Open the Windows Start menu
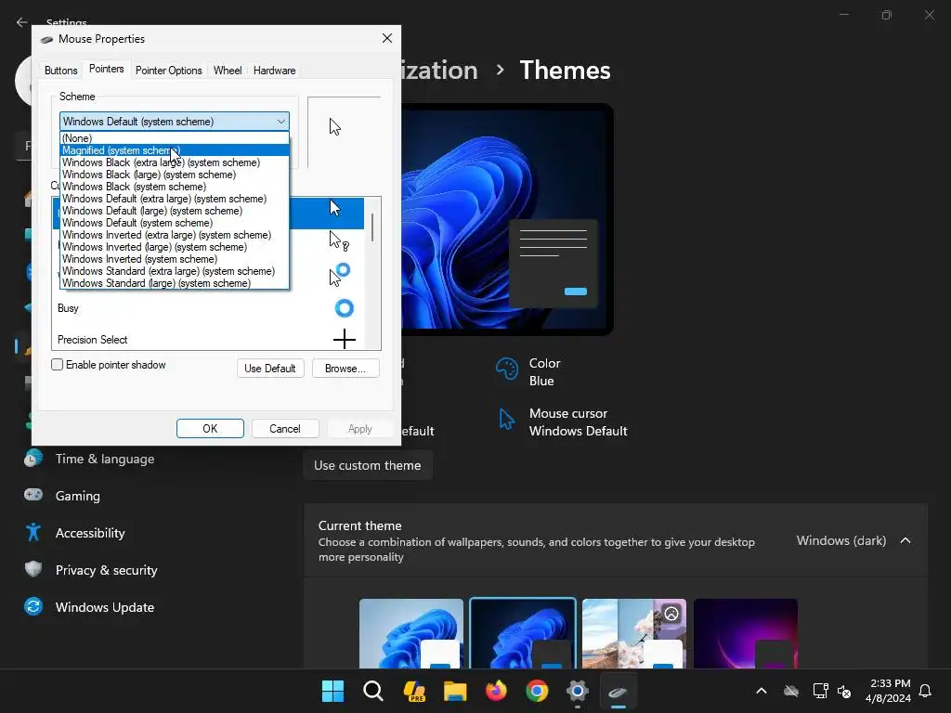 point(332,691)
